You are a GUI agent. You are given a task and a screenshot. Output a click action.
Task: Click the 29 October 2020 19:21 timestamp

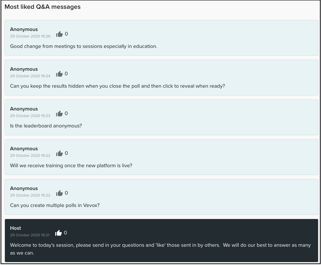tap(30, 235)
